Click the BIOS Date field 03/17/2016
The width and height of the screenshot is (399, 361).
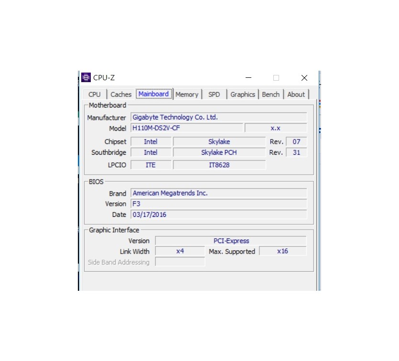coord(219,214)
